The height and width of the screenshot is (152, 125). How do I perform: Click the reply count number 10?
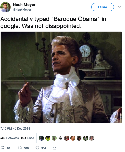pos(8,148)
